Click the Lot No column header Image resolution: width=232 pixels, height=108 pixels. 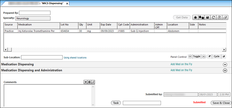click(x=69, y=26)
